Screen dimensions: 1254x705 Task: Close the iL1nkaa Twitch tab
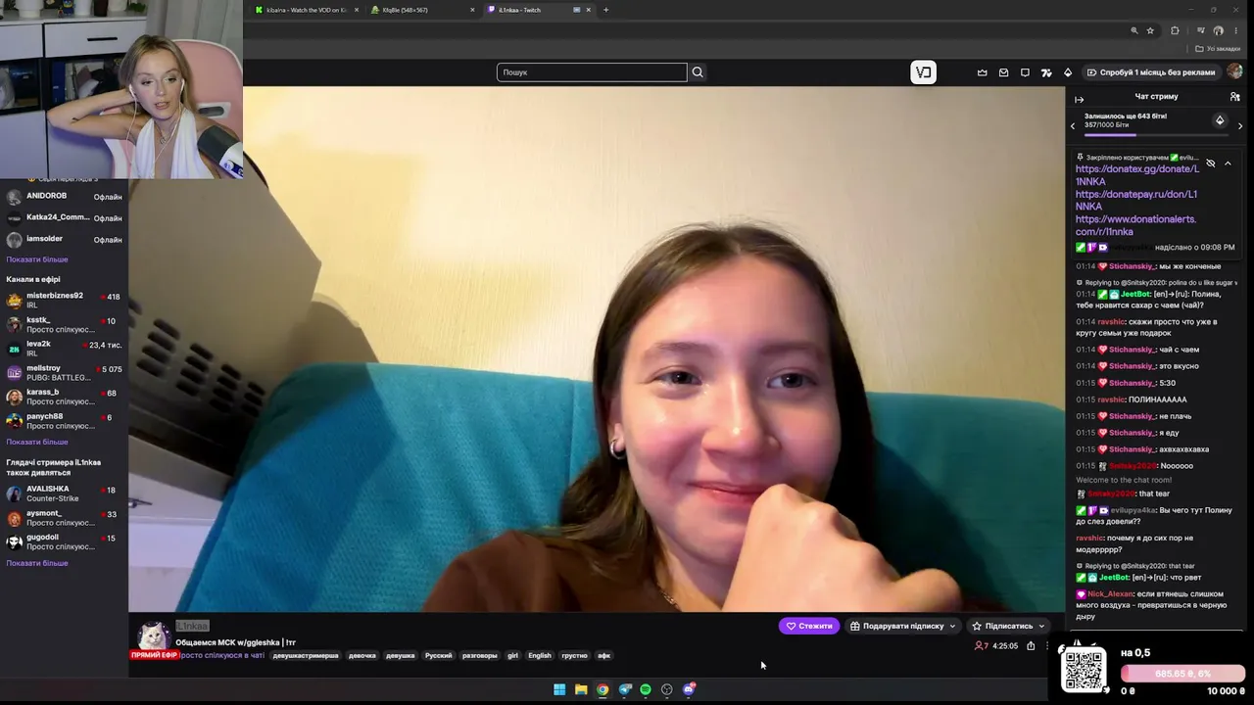[x=589, y=10]
